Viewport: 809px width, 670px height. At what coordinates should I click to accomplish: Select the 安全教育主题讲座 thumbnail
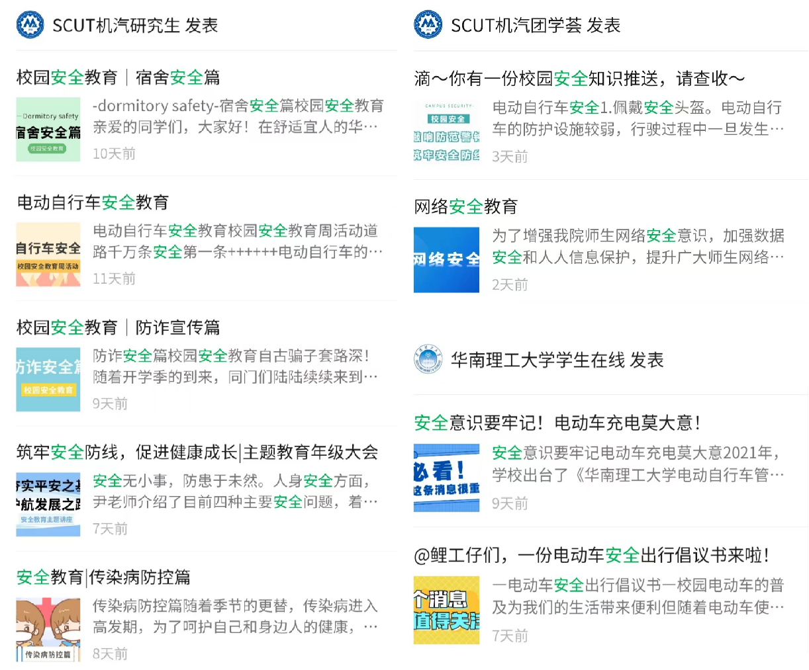pos(48,504)
